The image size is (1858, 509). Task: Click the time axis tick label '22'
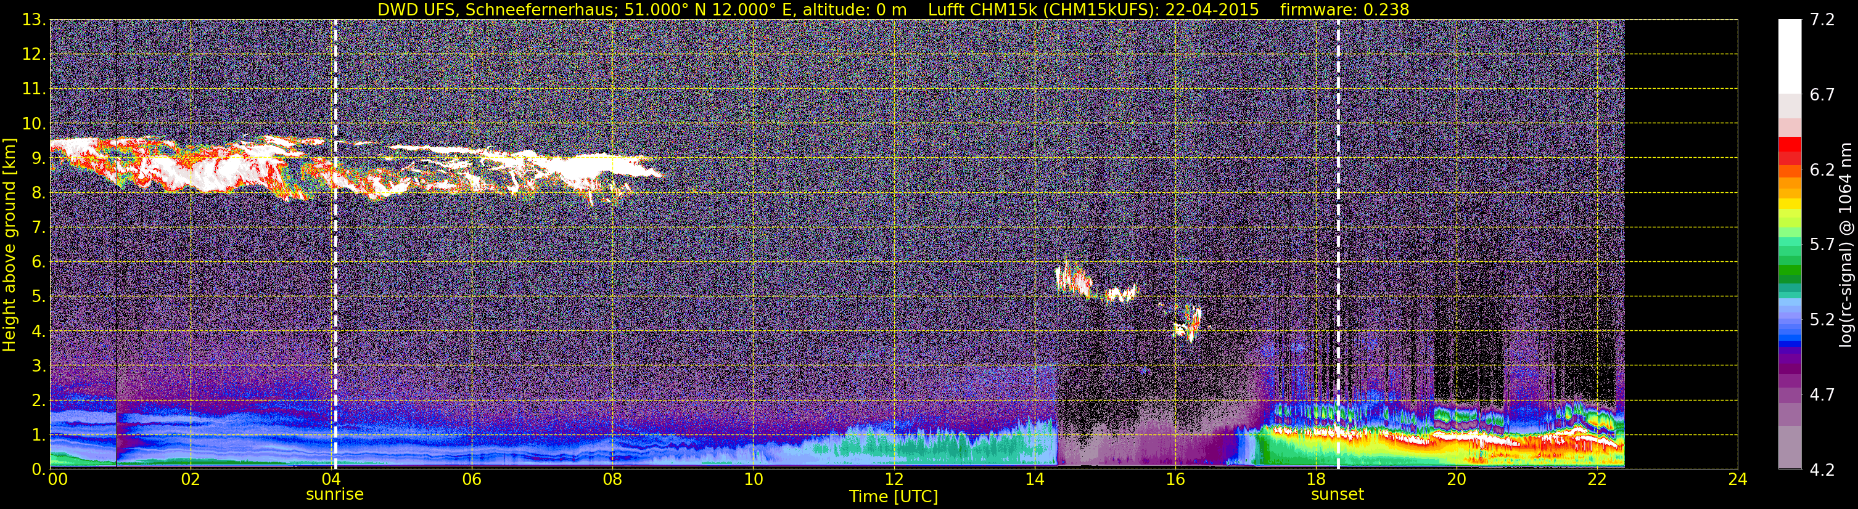(x=1597, y=479)
